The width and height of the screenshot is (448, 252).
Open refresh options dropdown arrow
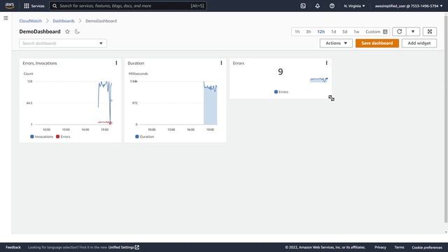tap(413, 31)
